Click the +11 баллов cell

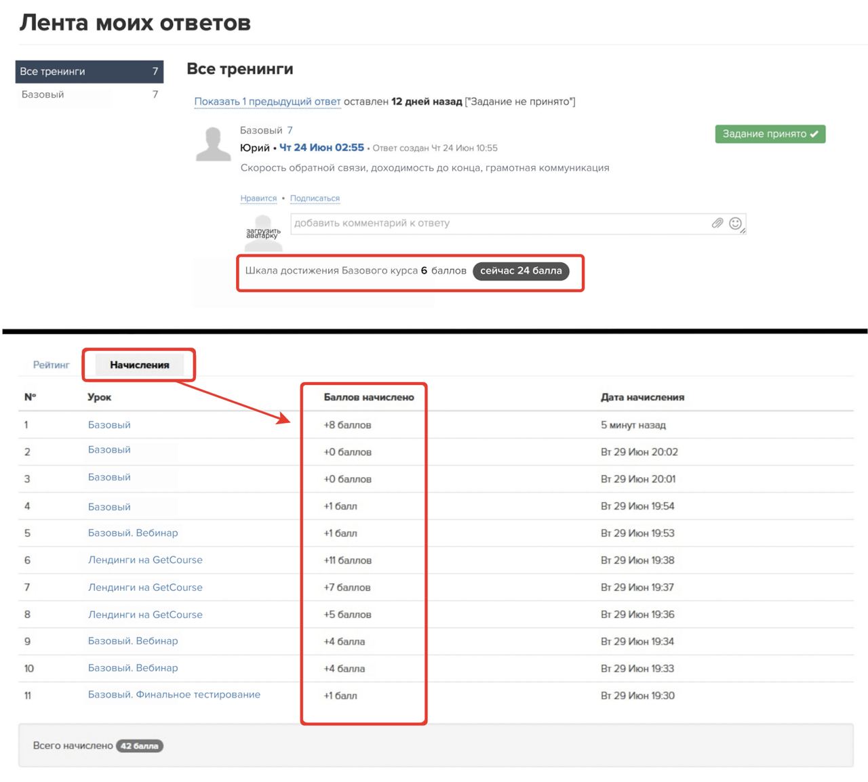(347, 560)
